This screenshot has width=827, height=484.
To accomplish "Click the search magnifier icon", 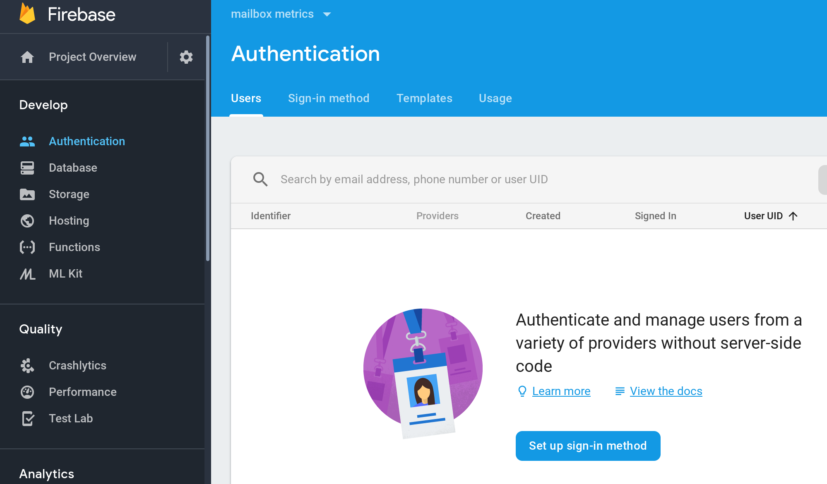I will [x=260, y=180].
